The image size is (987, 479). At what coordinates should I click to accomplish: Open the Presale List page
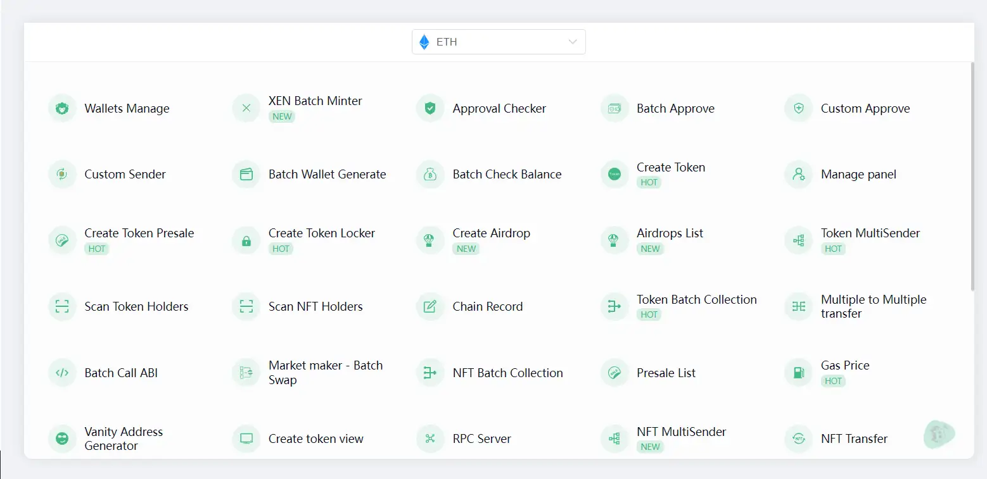[666, 373]
